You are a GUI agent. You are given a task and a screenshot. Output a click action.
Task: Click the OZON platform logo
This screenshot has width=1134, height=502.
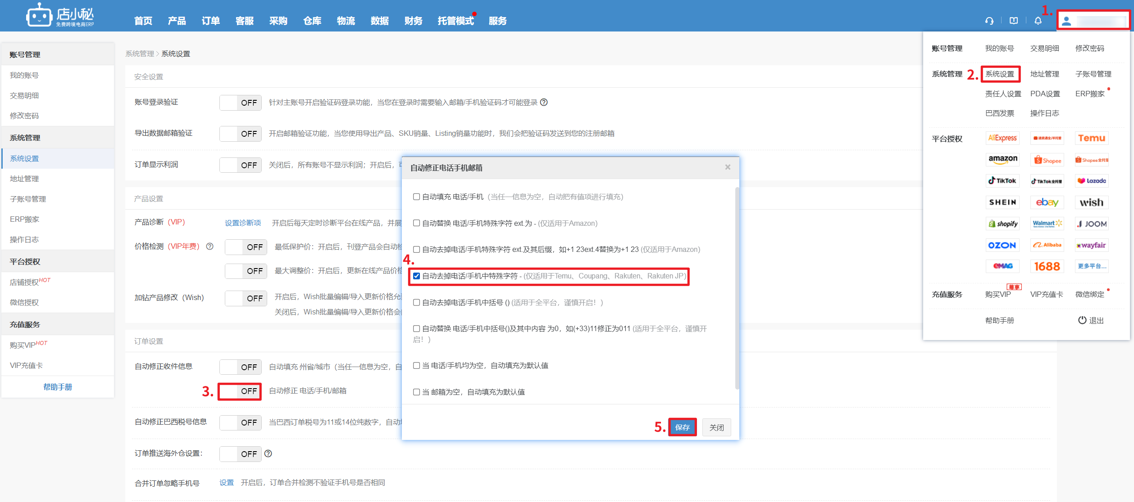coord(1002,245)
